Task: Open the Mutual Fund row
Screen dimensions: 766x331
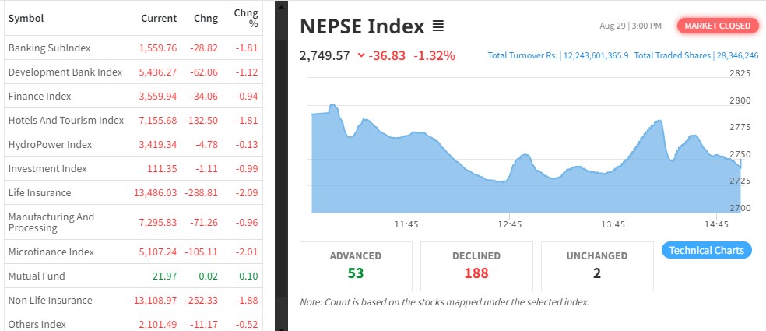Action: tap(37, 276)
